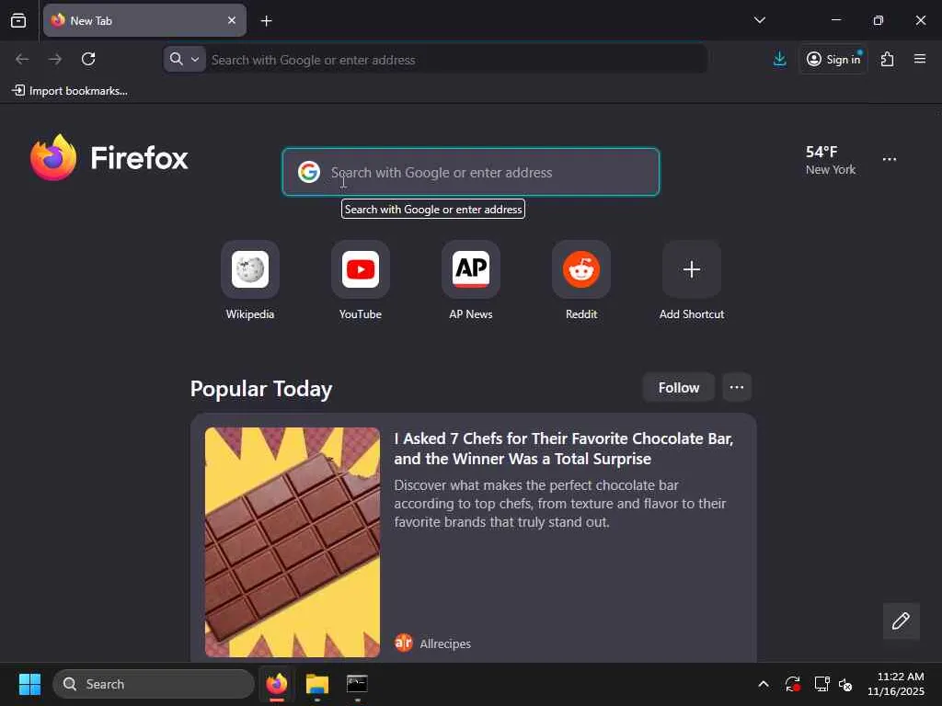942x706 pixels.
Task: Click Sign in account button
Action: [833, 59]
